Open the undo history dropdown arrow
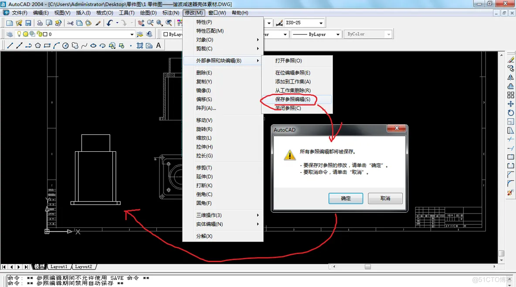516x287 pixels. tap(117, 23)
